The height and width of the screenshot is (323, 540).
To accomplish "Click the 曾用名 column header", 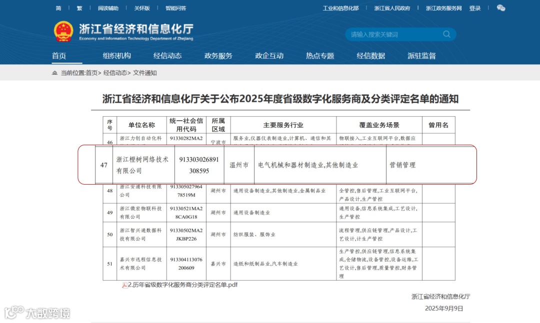I will click(438, 125).
